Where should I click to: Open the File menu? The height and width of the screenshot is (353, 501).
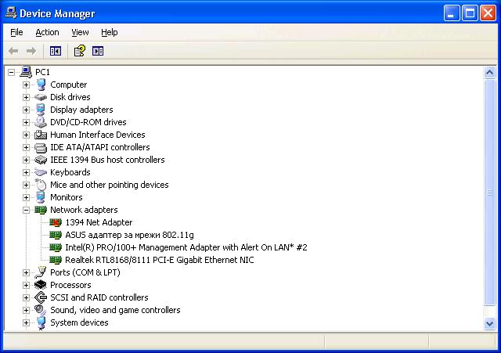[x=16, y=32]
